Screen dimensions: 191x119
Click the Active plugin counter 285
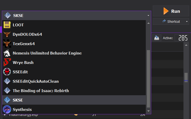click(182, 38)
